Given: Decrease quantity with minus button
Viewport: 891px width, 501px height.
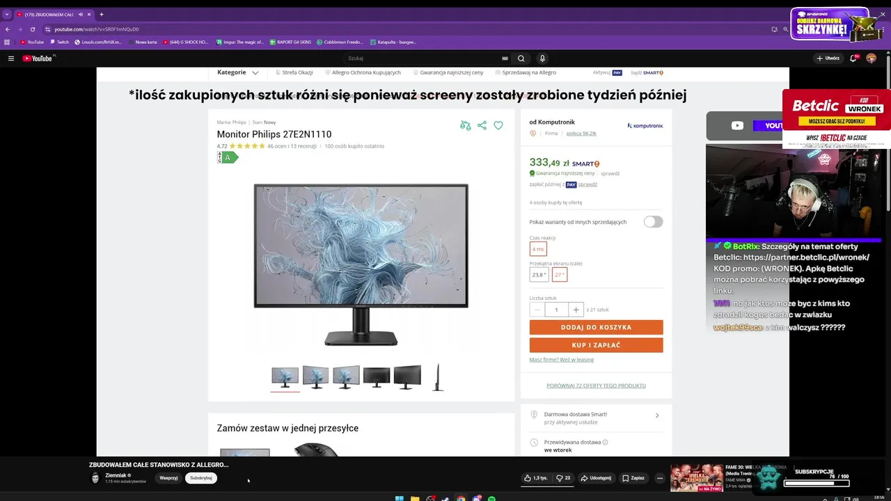Looking at the screenshot, I should (x=537, y=310).
